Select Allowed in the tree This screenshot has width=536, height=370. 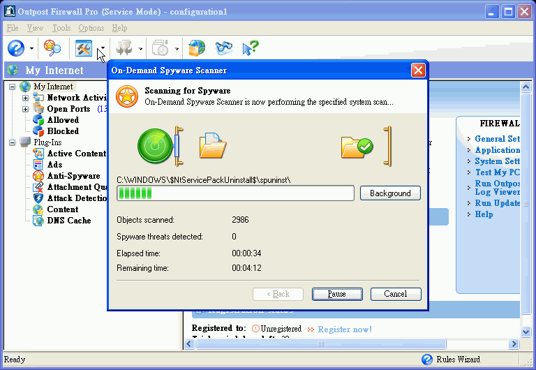[63, 120]
